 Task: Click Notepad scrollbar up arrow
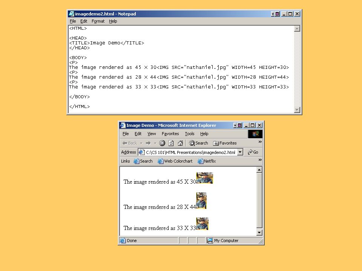(x=297, y=29)
